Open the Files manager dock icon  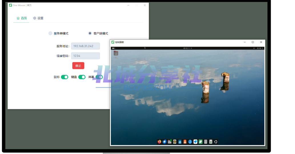click(x=170, y=142)
